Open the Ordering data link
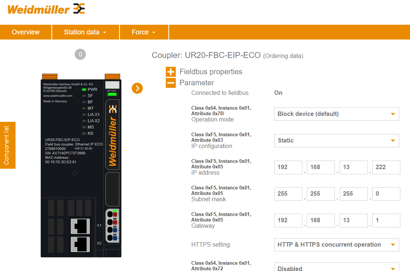This screenshot has height=271, width=410. coord(283,56)
